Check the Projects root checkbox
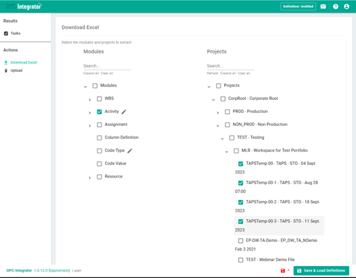 (219, 85)
